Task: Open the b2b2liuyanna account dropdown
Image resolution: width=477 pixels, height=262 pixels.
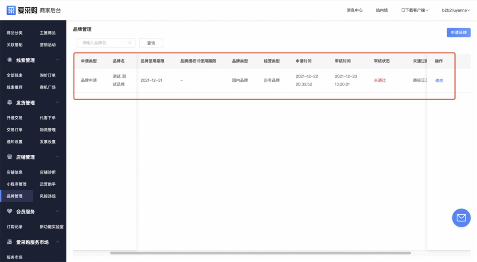Action: click(x=456, y=10)
